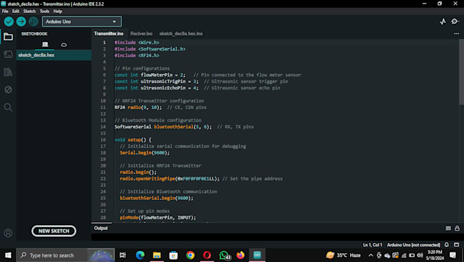Click the NEW SKETCH button
Viewport: 464px width, 262px height.
coord(54,231)
